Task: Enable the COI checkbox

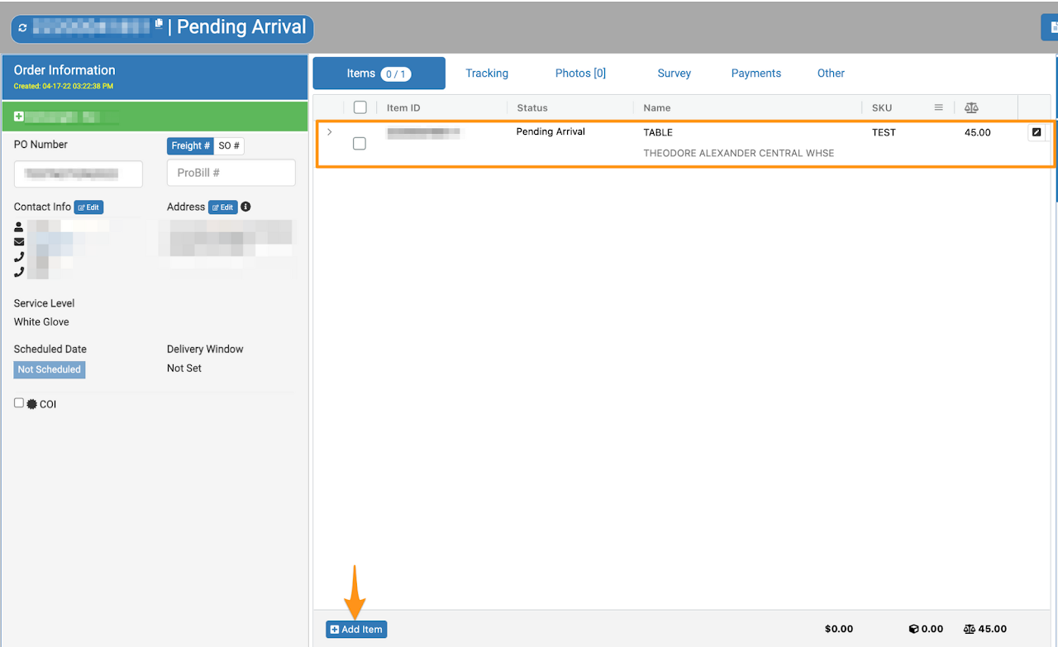Action: 19,403
